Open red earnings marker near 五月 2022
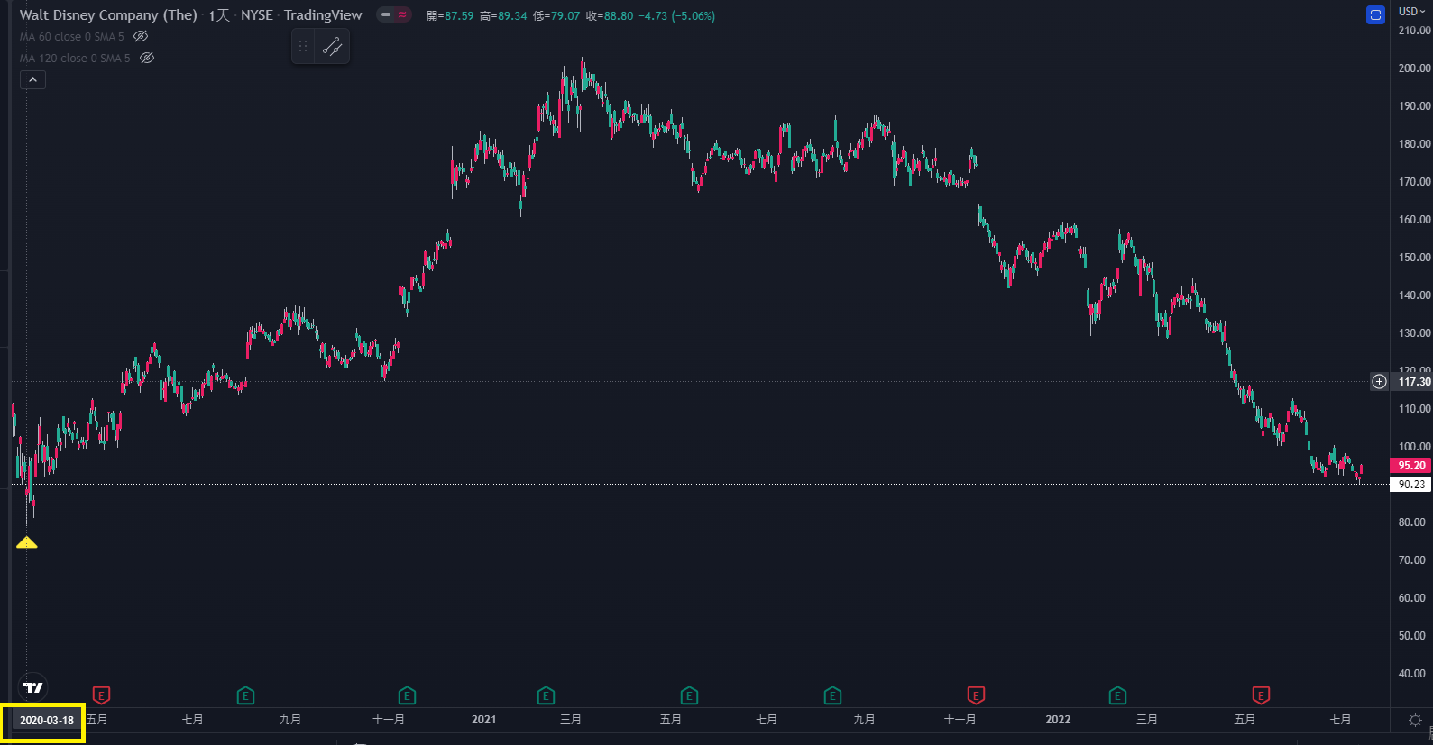The height and width of the screenshot is (745, 1433). tap(1261, 695)
